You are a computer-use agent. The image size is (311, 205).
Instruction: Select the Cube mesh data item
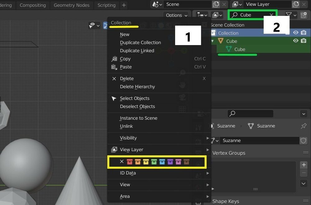[239, 49]
